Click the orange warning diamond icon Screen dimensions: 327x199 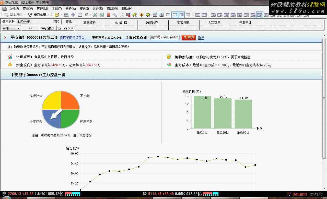coord(142,15)
